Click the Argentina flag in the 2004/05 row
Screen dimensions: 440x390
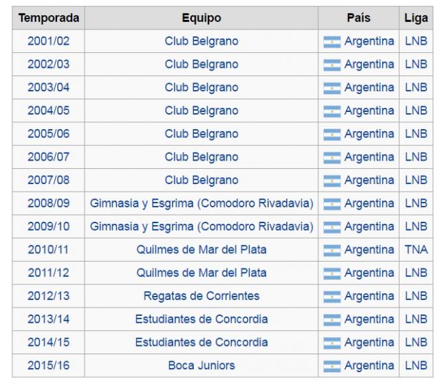point(332,111)
